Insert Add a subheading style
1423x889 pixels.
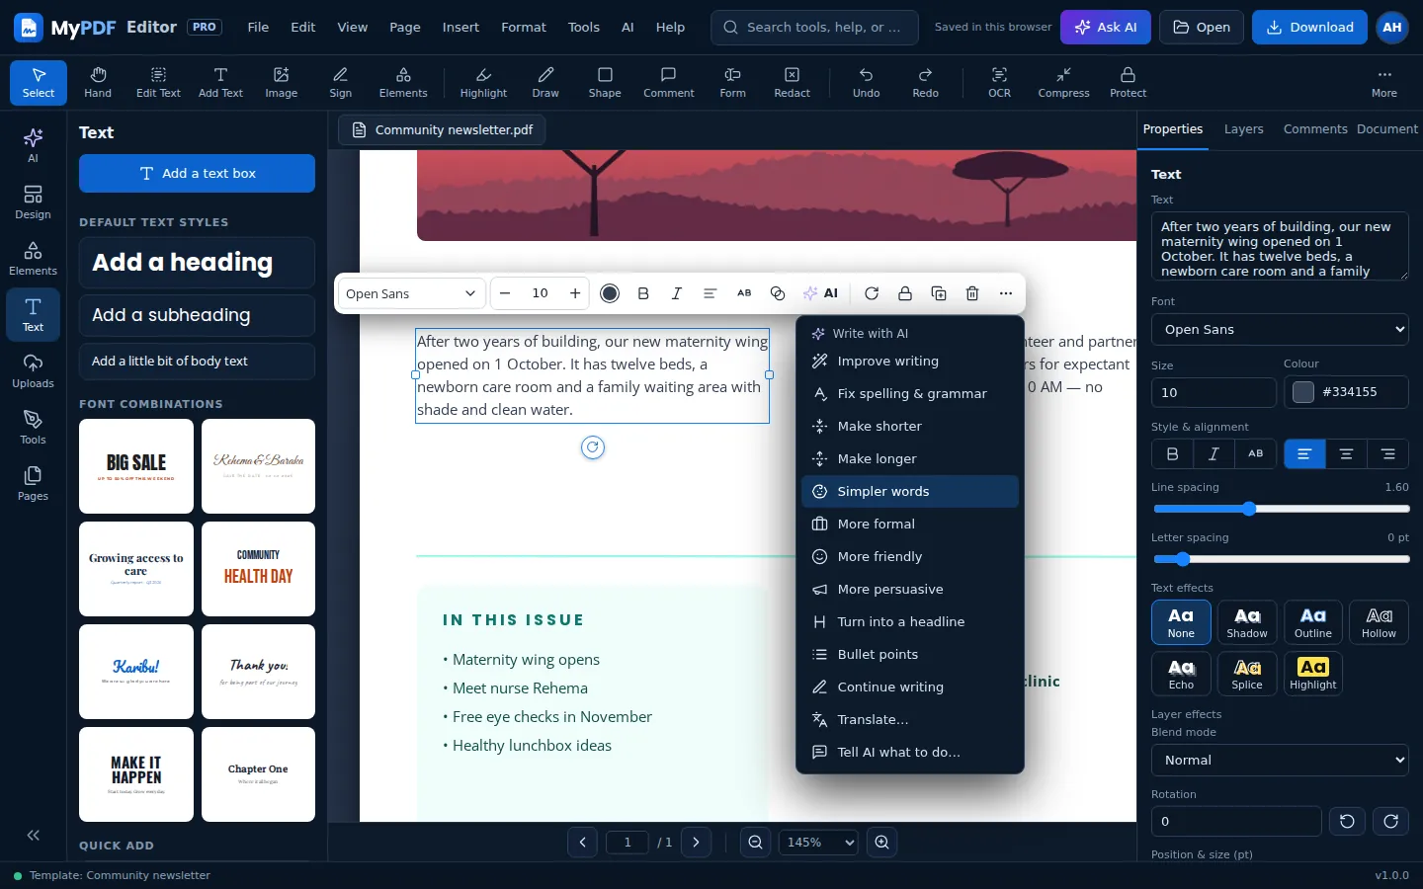(x=197, y=315)
